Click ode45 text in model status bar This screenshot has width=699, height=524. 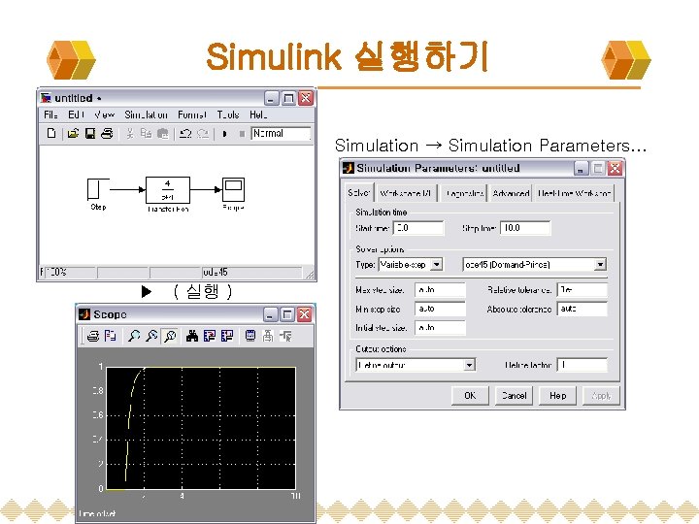(x=216, y=272)
